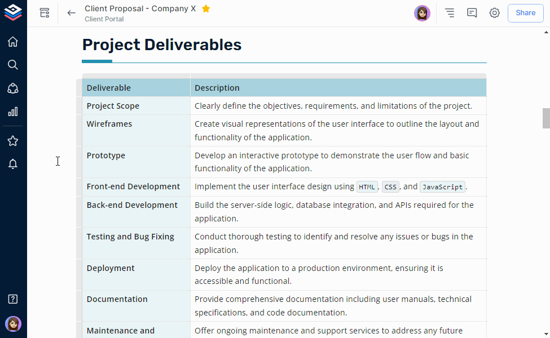Open Starred items in sidebar
Viewport: 550px width, 338px height.
(x=13, y=141)
